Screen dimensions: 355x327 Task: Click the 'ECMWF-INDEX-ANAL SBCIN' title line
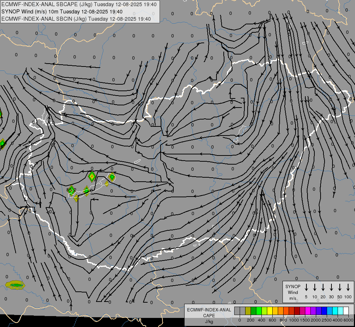click(x=76, y=19)
